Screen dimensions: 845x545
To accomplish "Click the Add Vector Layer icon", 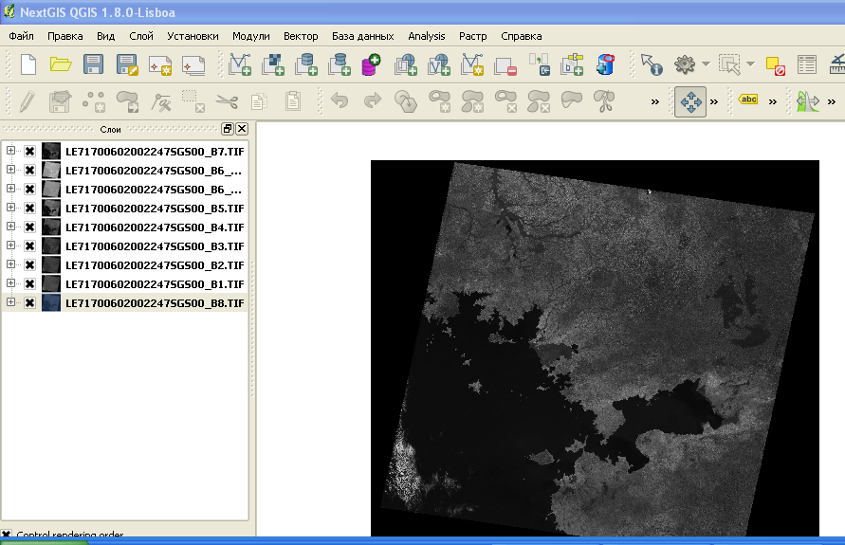I will pyautogui.click(x=240, y=64).
